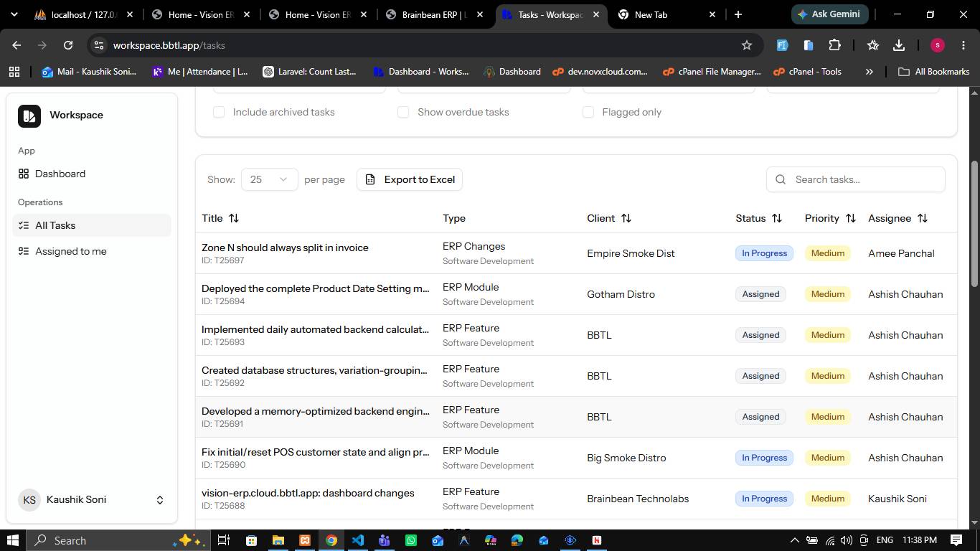Open task Zone N should always split in invoice
Viewport: 980px width, 551px height.
tap(285, 248)
